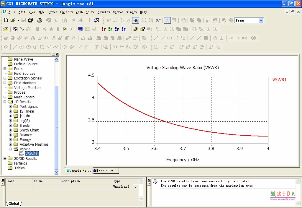Click the New file icon
This screenshot has height=208, width=302.
tap(6, 20)
